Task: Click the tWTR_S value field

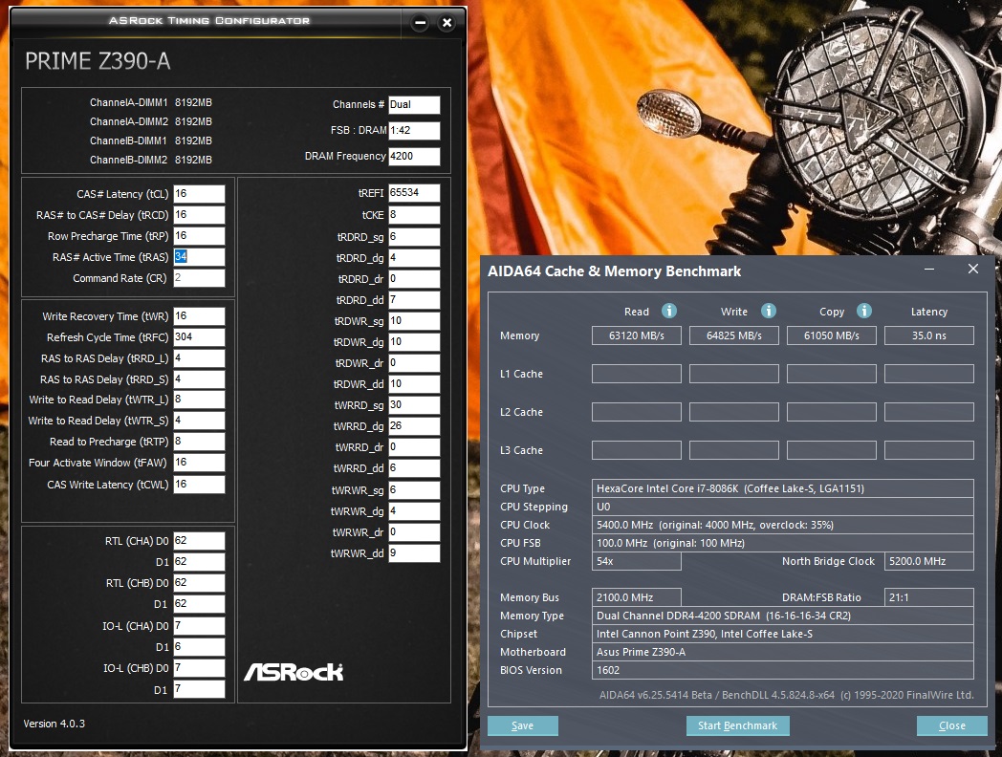Action: [x=199, y=421]
